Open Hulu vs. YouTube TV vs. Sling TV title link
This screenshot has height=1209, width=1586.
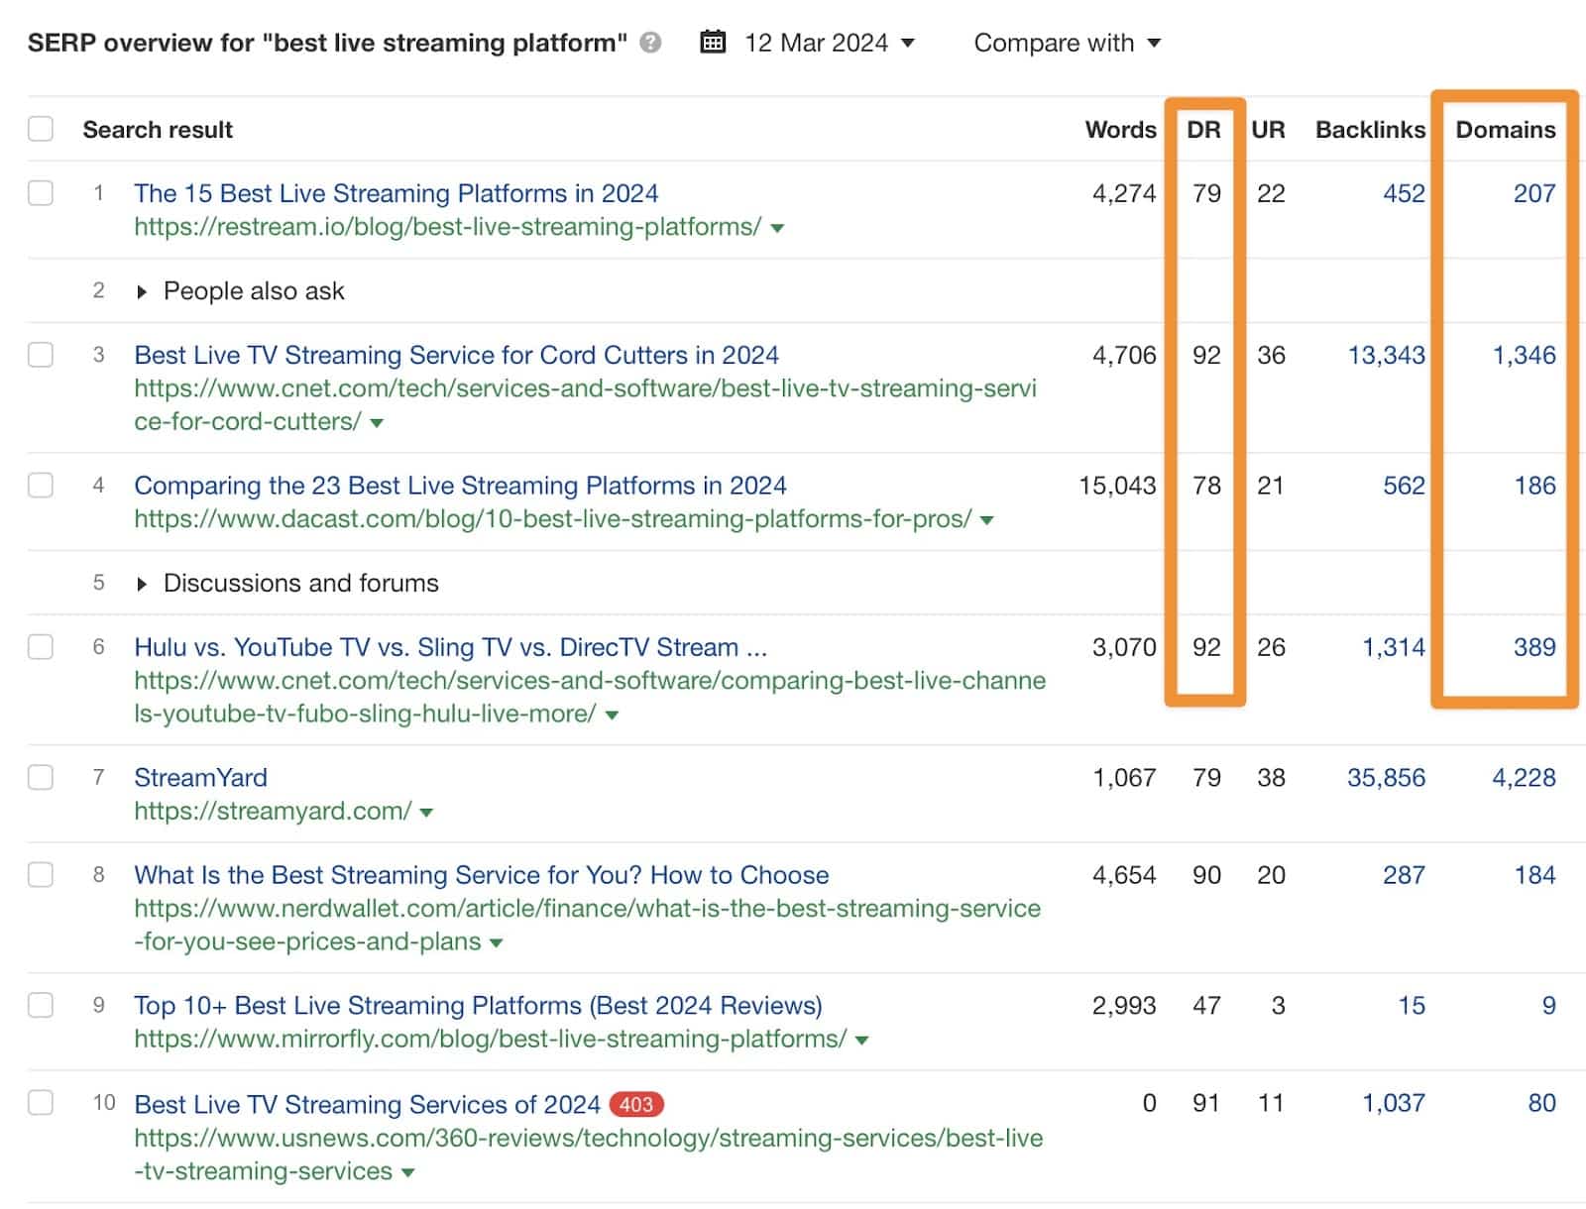click(x=451, y=647)
